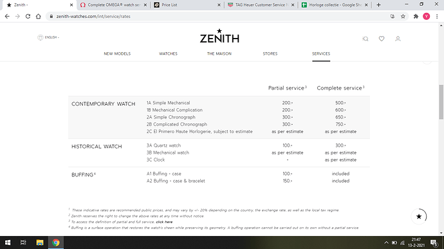Click the 750.- complete service price
Viewport: 444px width, 249px height.
pyautogui.click(x=340, y=124)
